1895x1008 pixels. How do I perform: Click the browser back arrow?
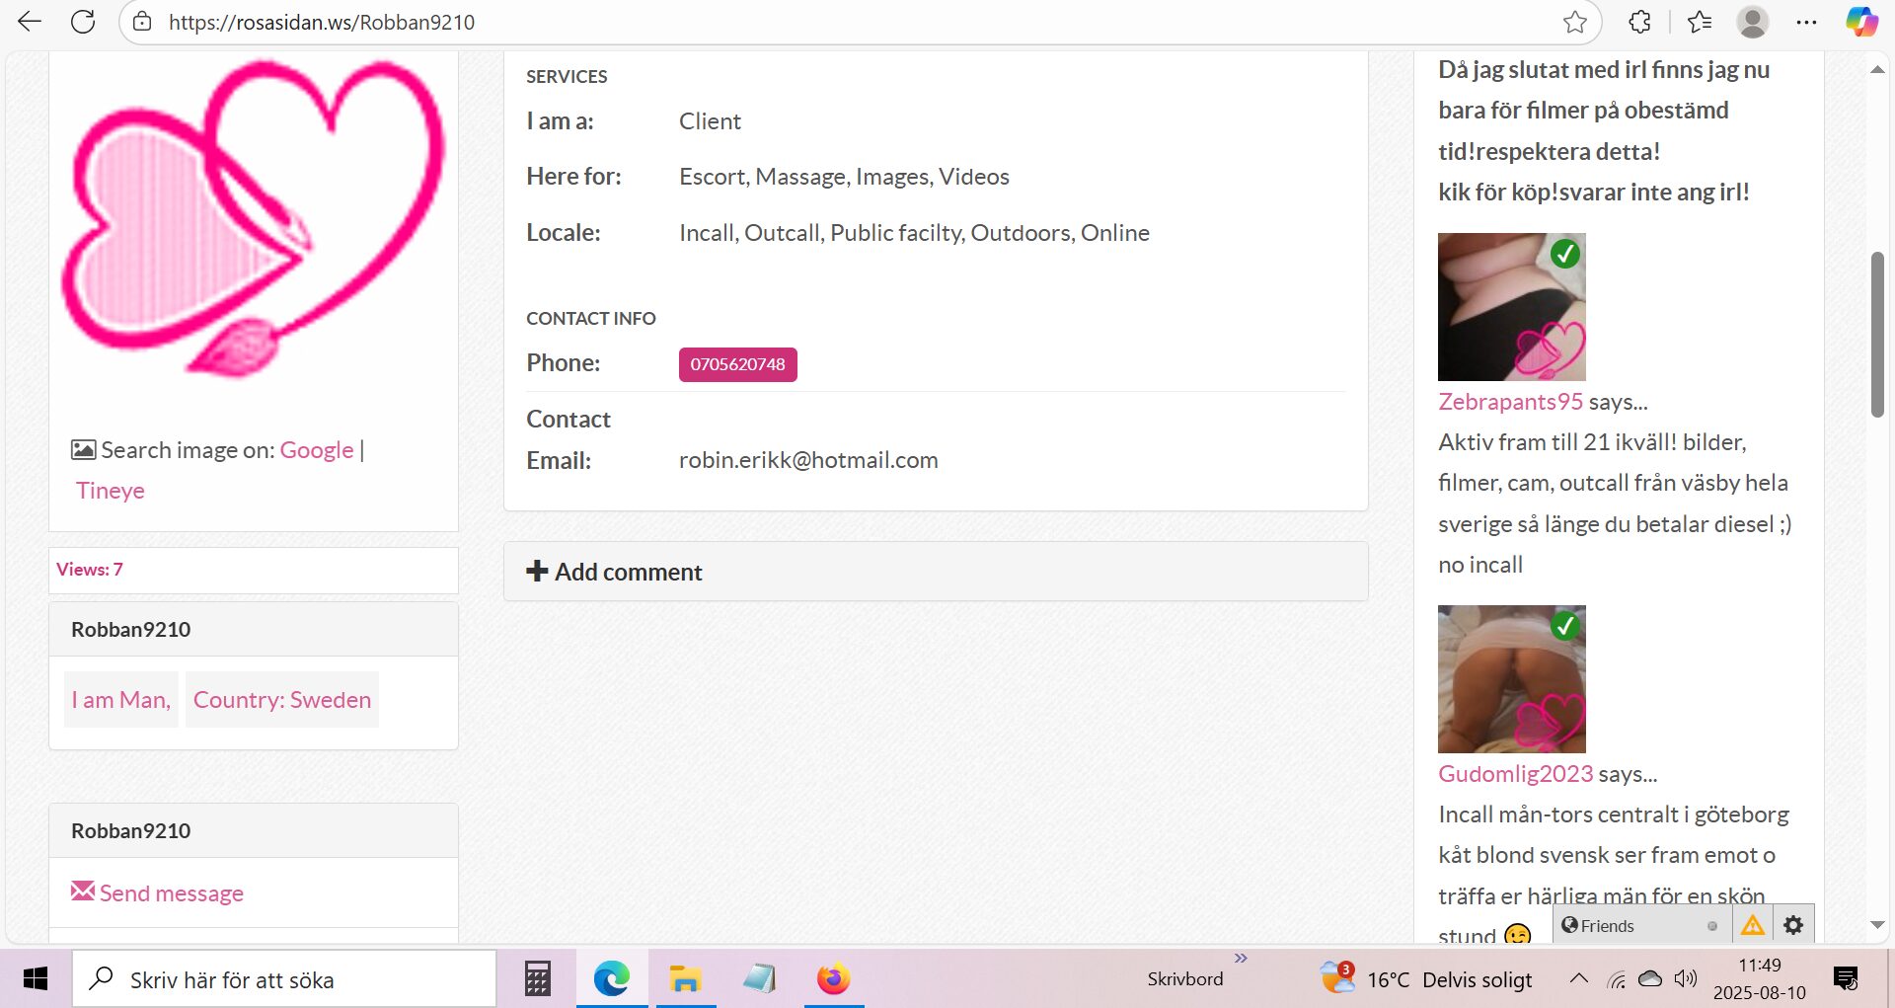(x=30, y=22)
